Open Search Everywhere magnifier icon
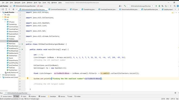Image resolution: width=179 pixels, height=100 pixels. point(175,6)
